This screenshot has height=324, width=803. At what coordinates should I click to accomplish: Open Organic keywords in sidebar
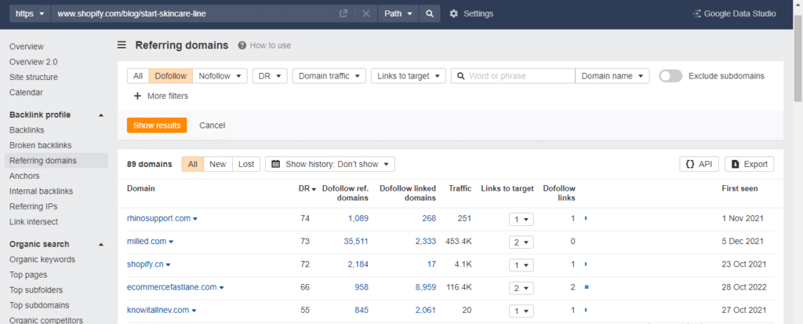42,260
